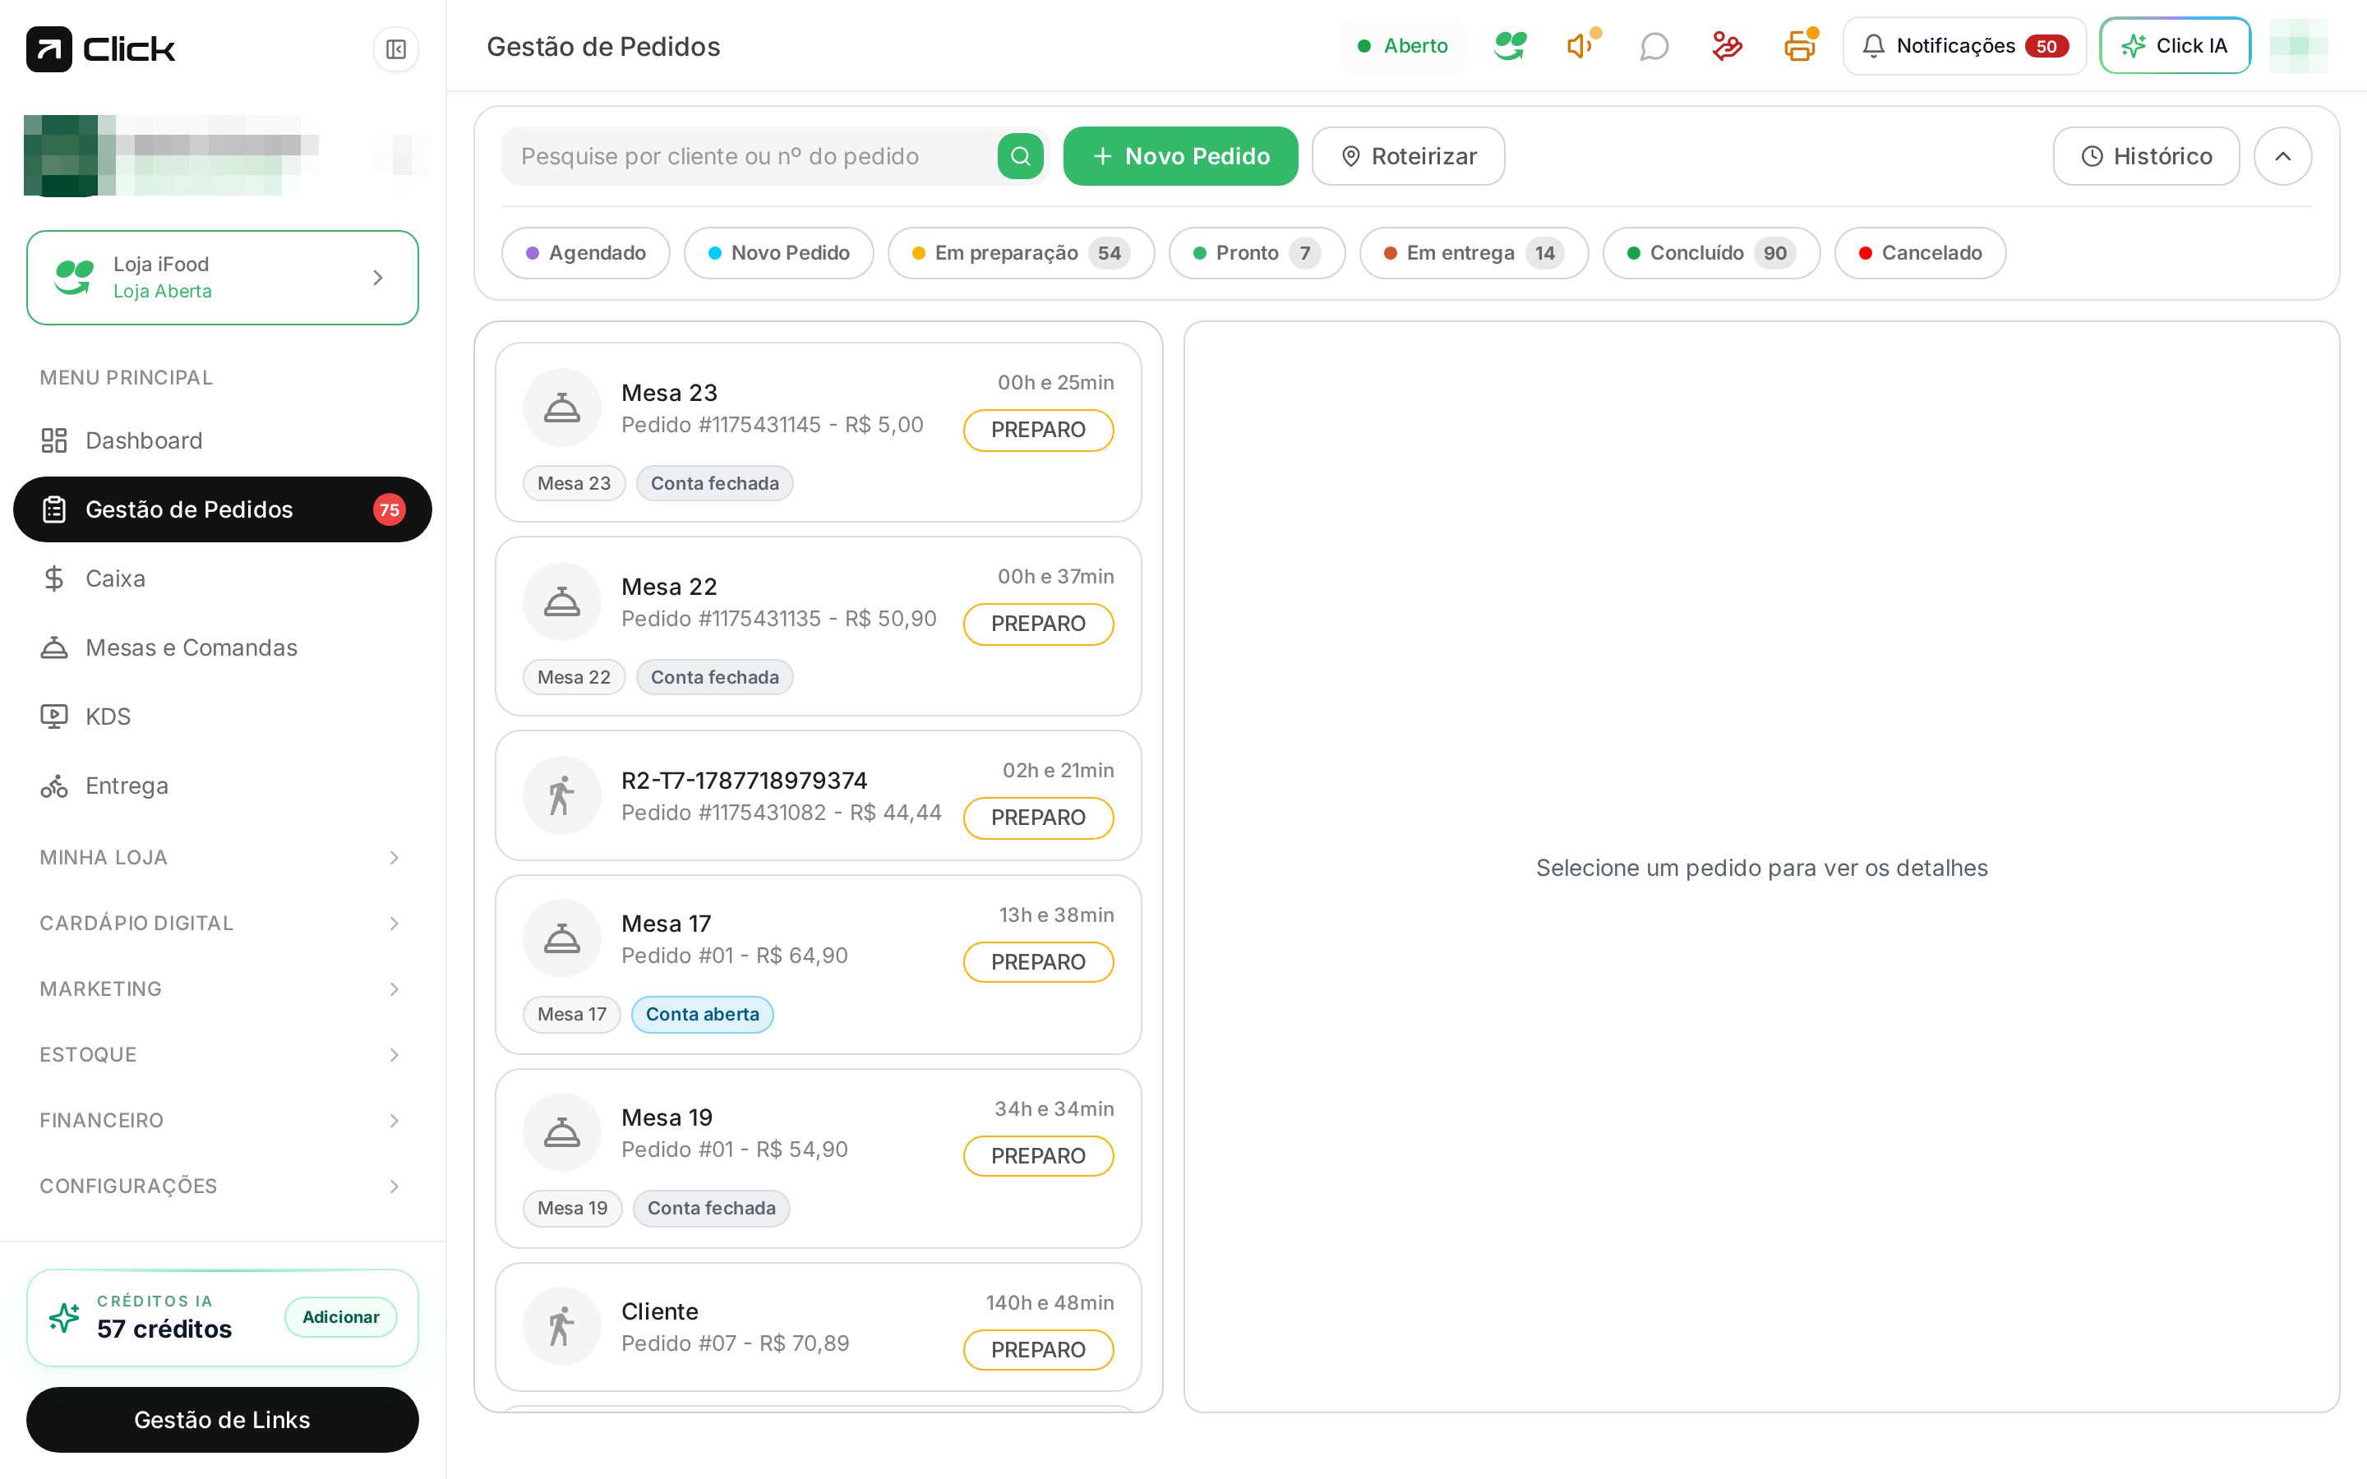Expand the CARDÁPIO DIGITAL section

point(222,924)
